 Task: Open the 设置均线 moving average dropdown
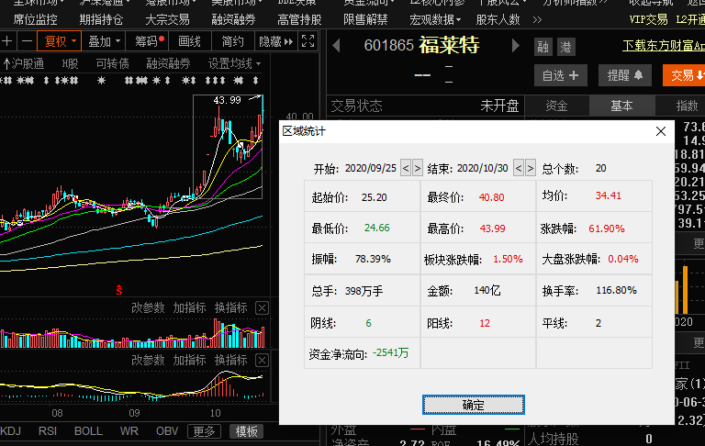click(233, 63)
